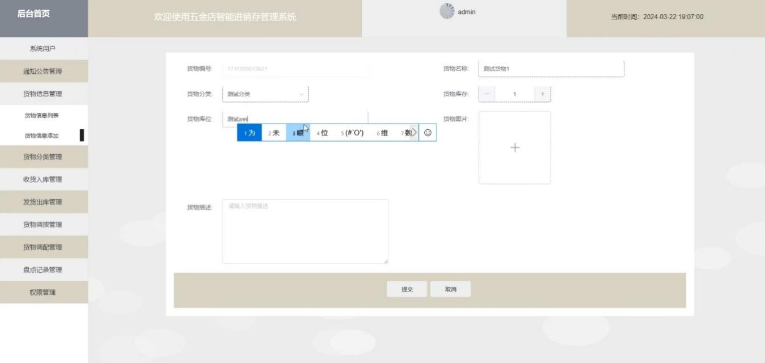This screenshot has width=765, height=363.
Task: Open the 后台首页 home link
Action: (x=33, y=14)
